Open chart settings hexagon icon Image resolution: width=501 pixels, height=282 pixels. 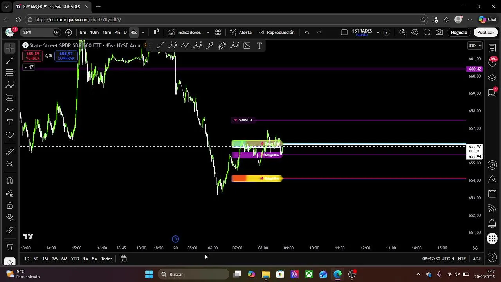coord(415,33)
